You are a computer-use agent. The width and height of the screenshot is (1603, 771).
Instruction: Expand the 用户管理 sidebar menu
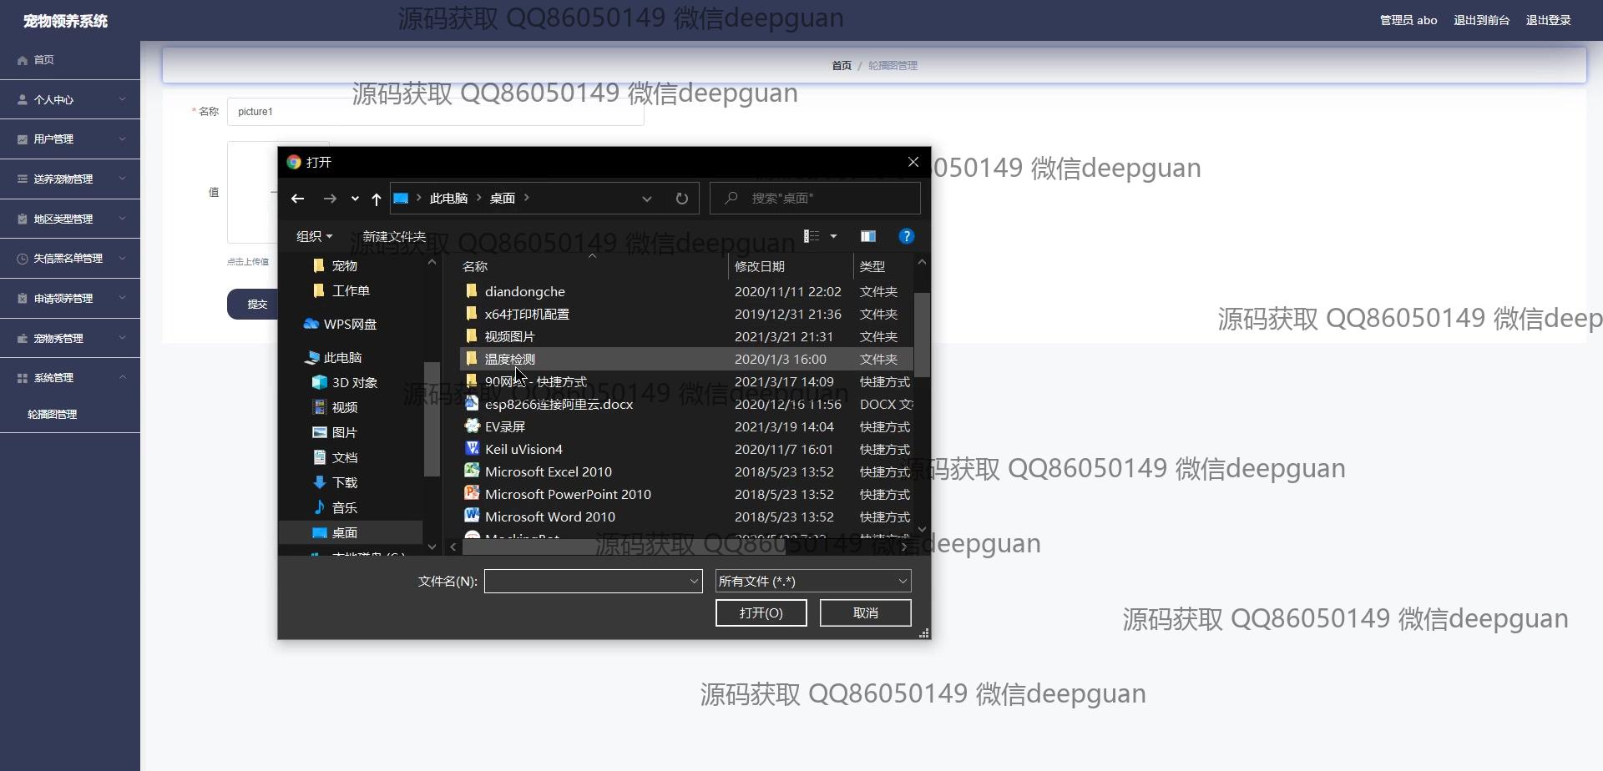(70, 139)
